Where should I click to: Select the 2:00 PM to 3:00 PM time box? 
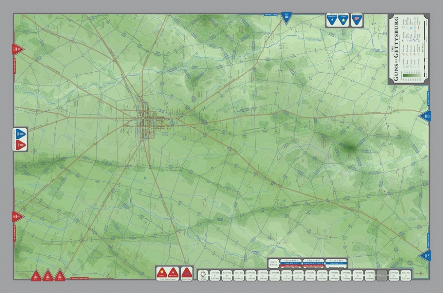click(298, 275)
